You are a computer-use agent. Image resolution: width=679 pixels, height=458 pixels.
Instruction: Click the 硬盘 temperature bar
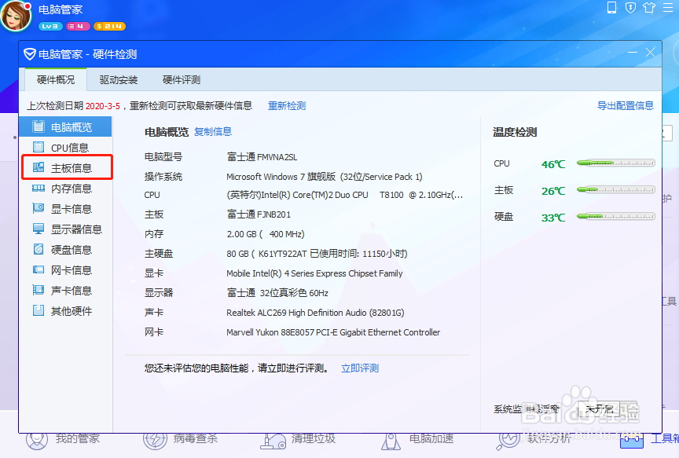click(x=616, y=217)
